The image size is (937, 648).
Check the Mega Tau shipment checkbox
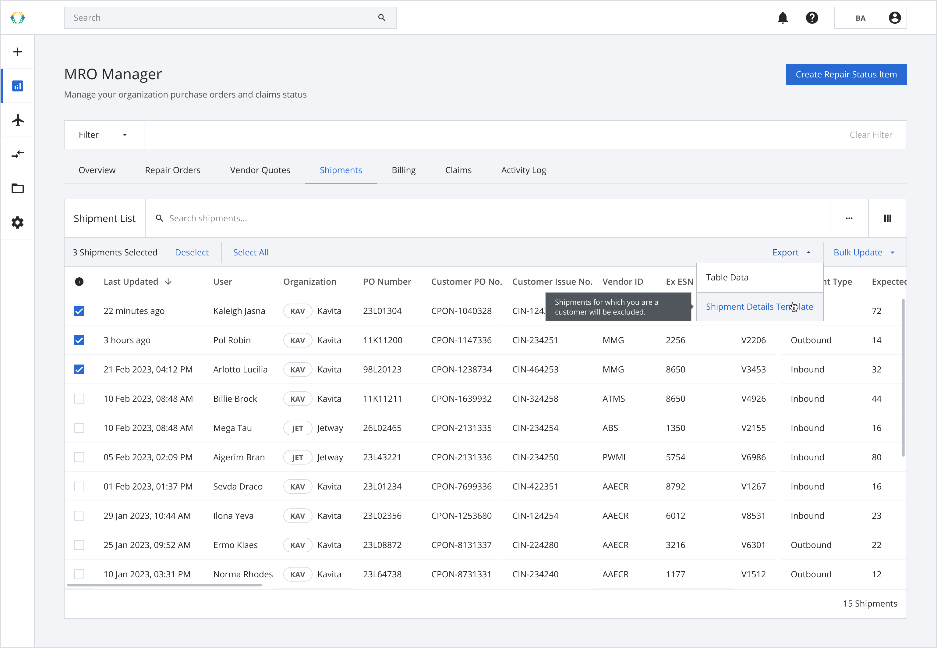(x=79, y=428)
